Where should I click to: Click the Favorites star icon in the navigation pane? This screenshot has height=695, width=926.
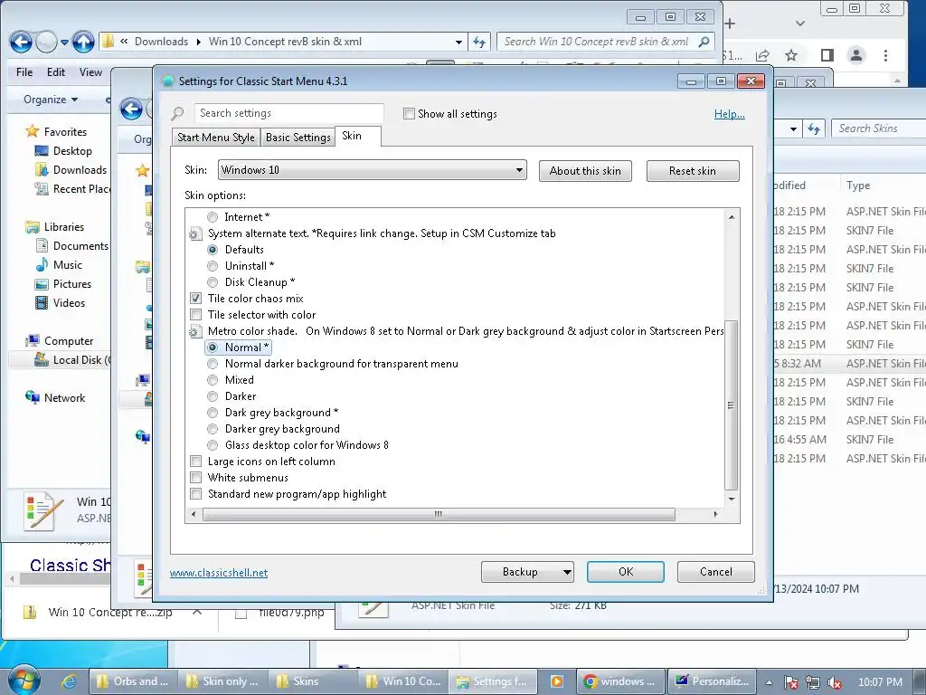point(33,131)
